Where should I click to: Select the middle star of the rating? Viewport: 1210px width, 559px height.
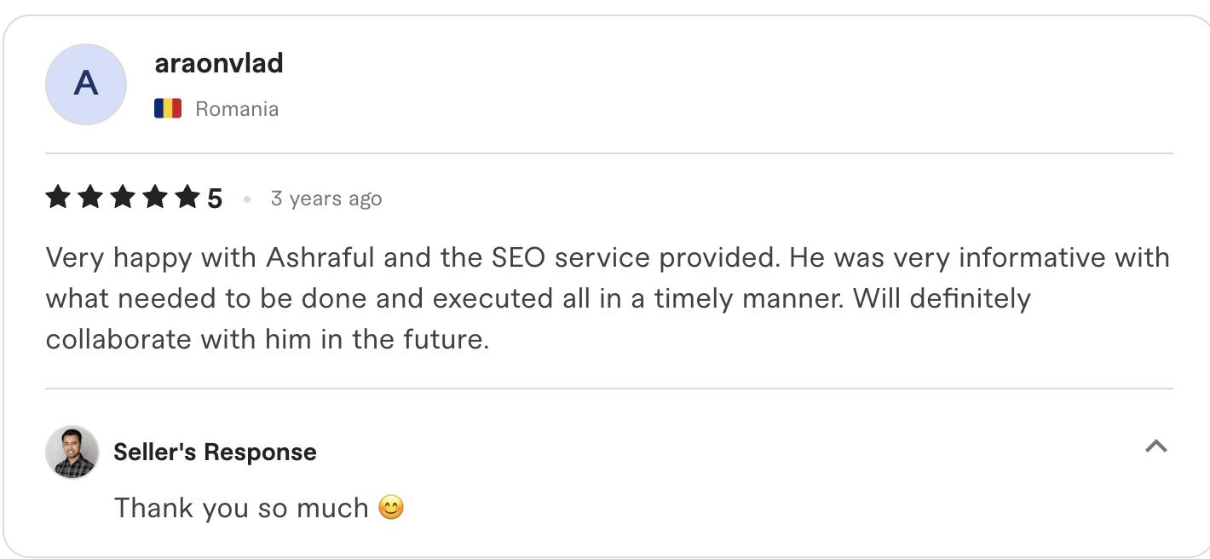pyautogui.click(x=122, y=197)
